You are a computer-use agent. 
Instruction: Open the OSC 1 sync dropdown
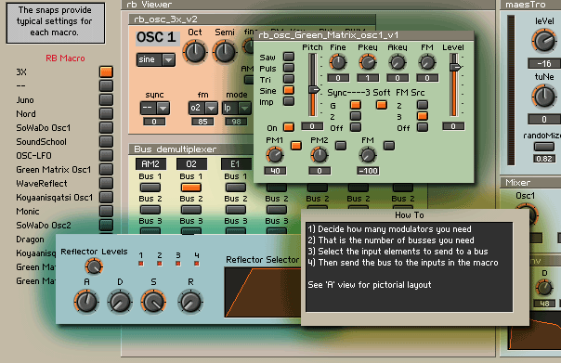coord(154,108)
